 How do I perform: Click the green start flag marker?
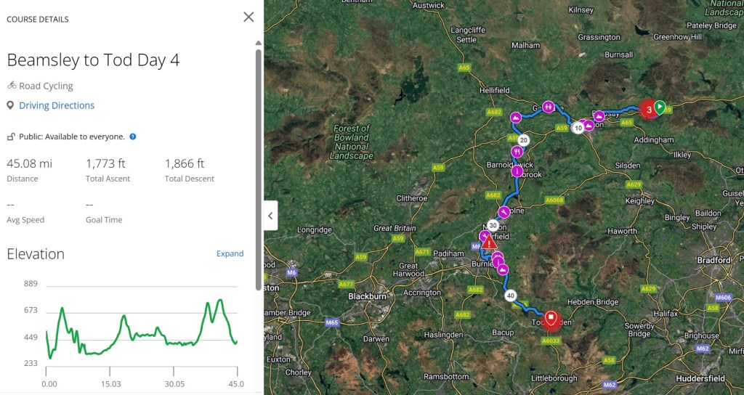point(659,107)
